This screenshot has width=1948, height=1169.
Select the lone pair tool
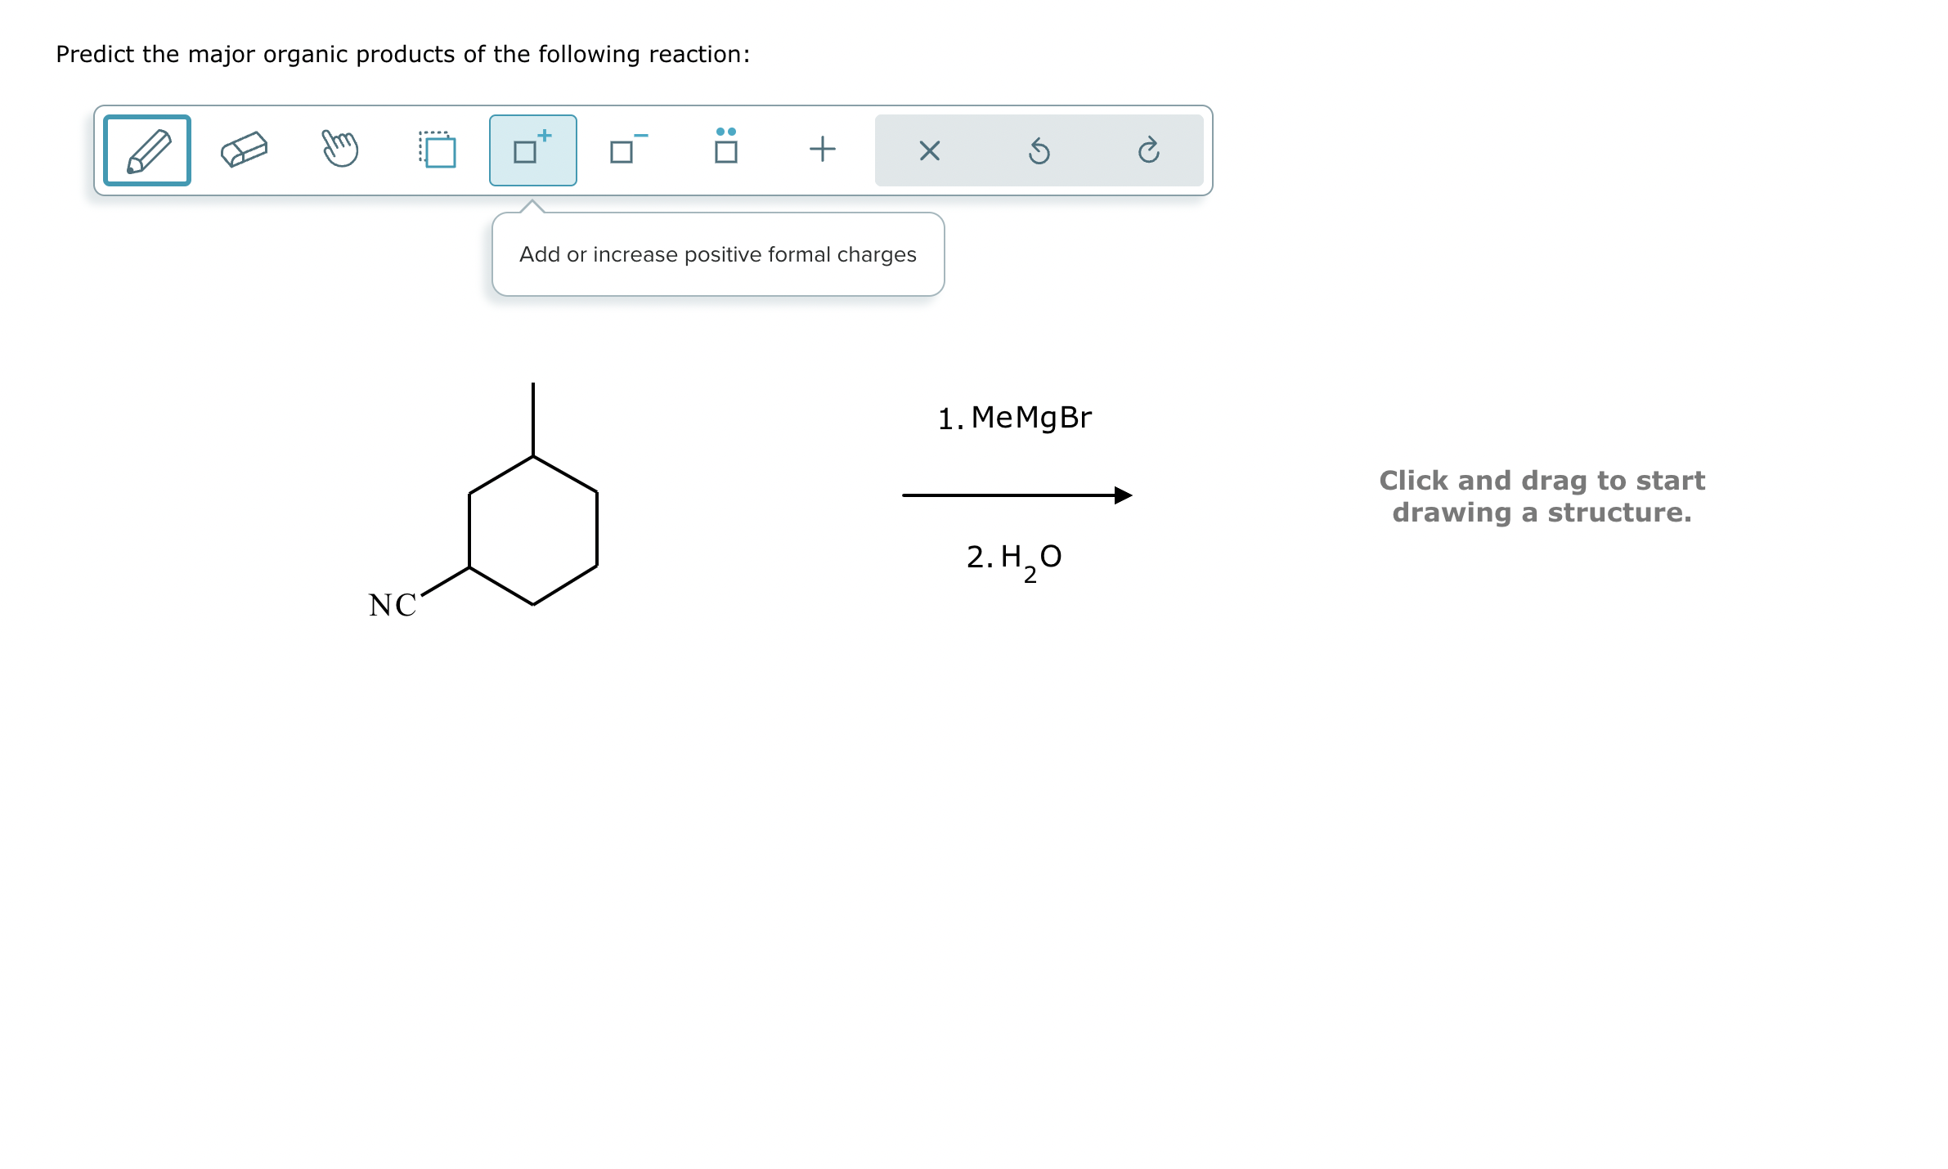pos(725,149)
